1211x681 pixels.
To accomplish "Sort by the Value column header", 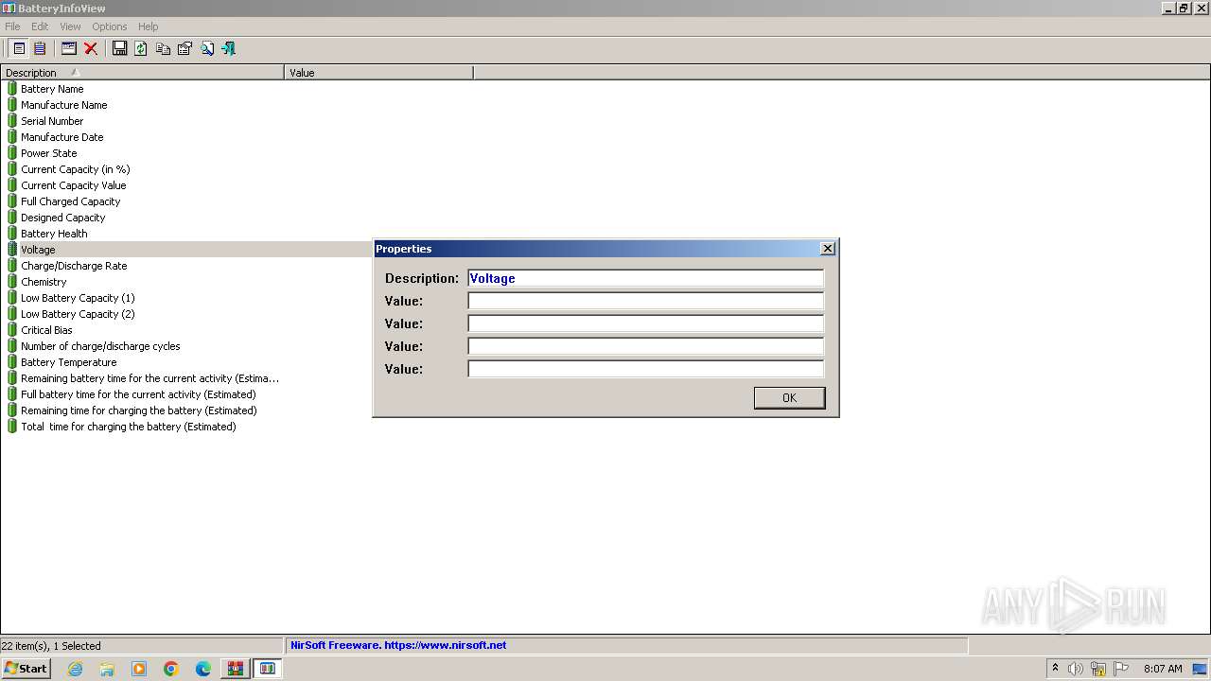I will [378, 73].
